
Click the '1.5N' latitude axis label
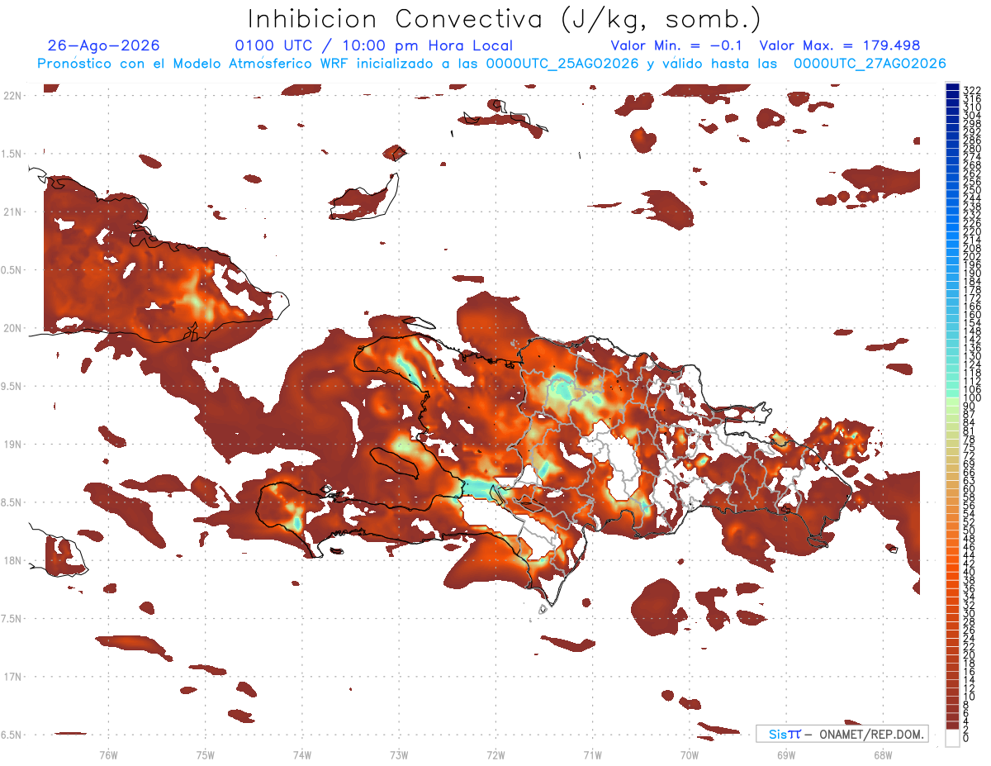tap(12, 155)
